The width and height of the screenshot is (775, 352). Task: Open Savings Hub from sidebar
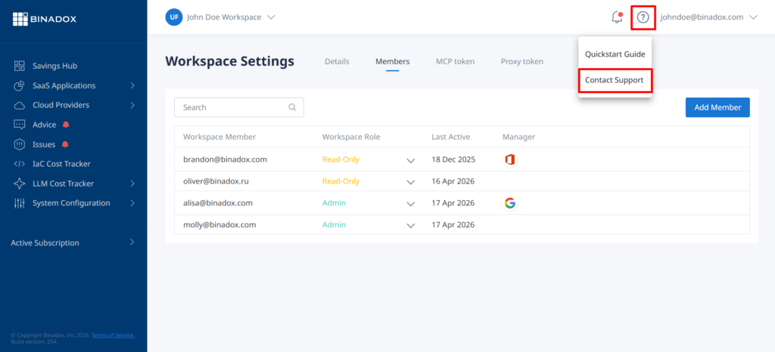[x=54, y=66]
